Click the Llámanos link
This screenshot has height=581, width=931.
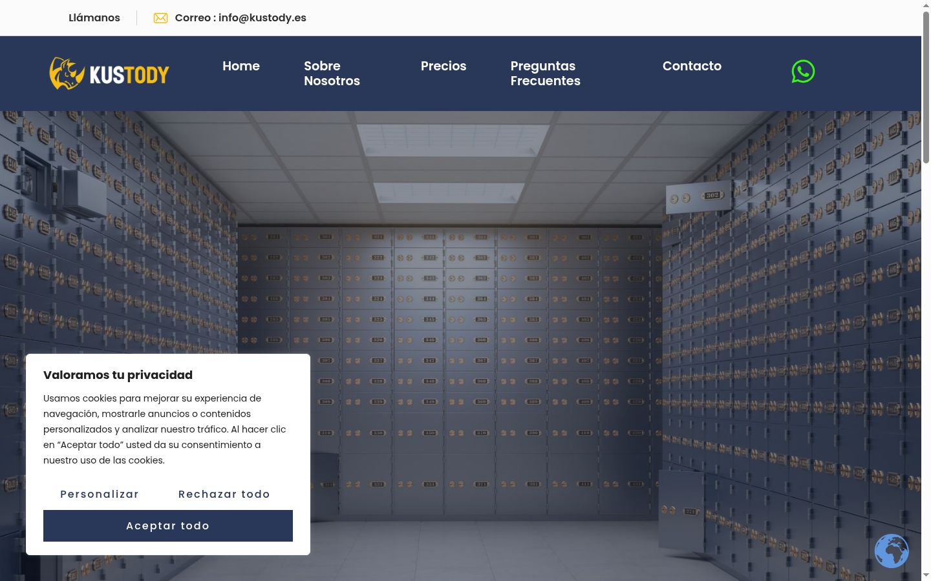click(x=94, y=18)
